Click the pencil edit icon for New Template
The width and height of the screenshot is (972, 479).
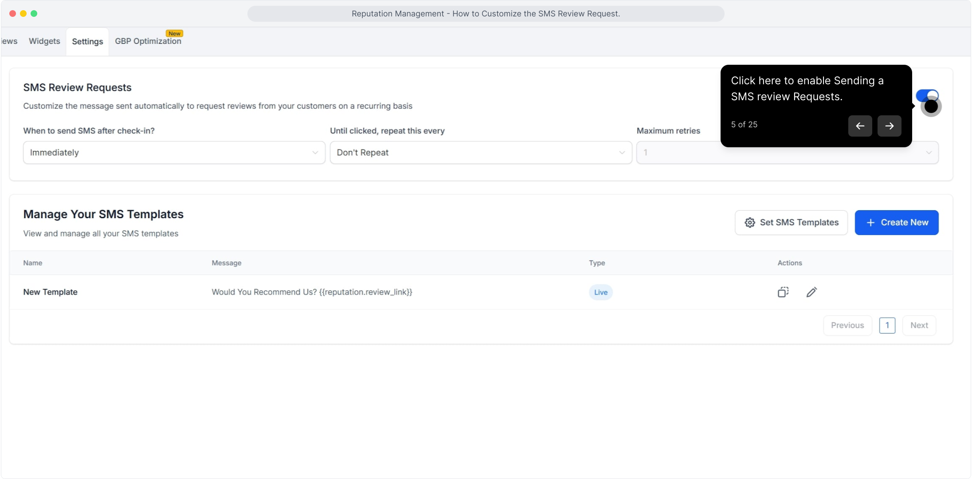click(811, 292)
